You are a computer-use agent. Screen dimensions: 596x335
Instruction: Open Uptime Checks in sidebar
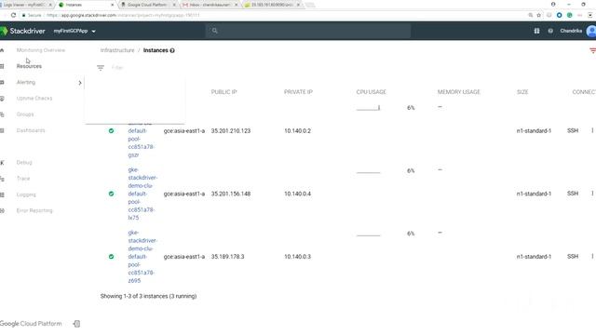[34, 98]
